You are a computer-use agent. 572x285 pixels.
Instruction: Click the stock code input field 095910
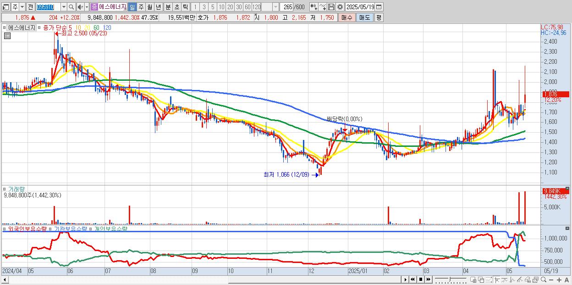pyautogui.click(x=49, y=7)
